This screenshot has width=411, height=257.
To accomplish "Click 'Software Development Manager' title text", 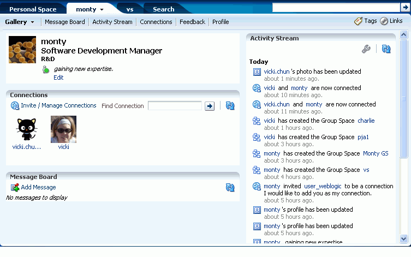I will click(102, 51).
